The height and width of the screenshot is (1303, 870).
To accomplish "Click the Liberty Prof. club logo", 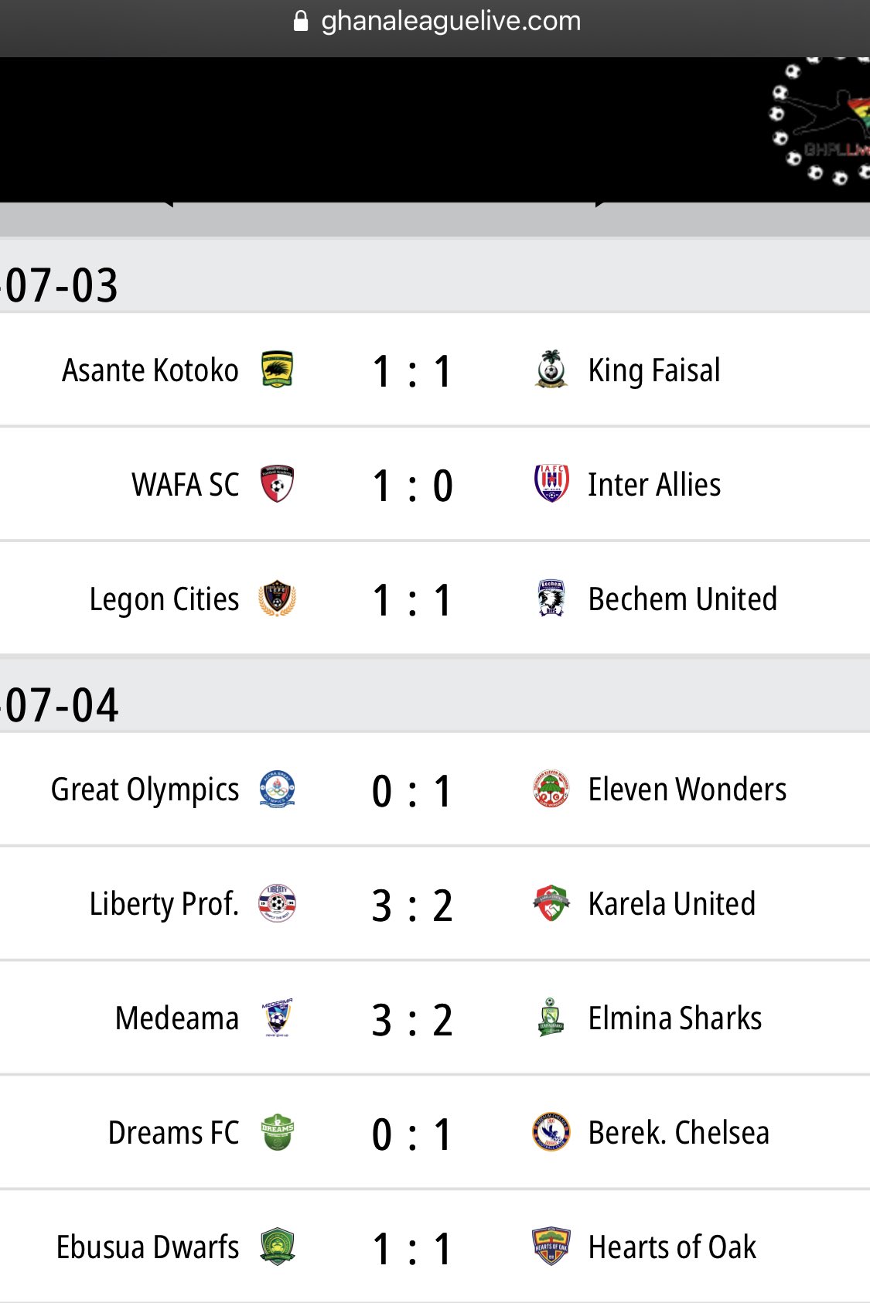I will (x=277, y=903).
